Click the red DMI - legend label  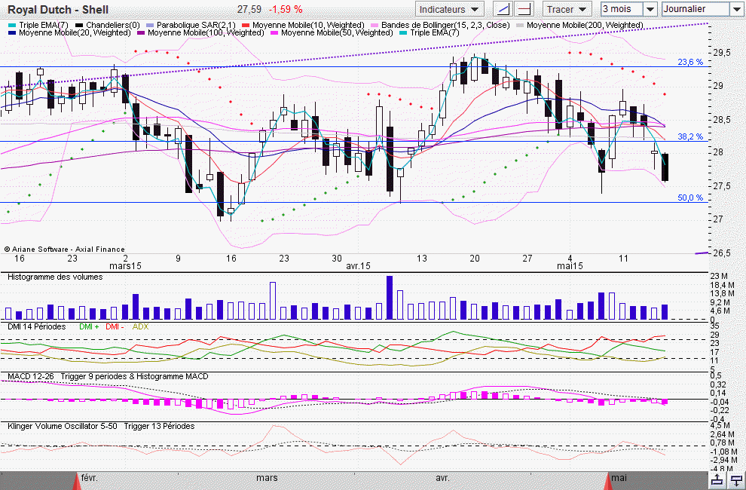click(115, 326)
